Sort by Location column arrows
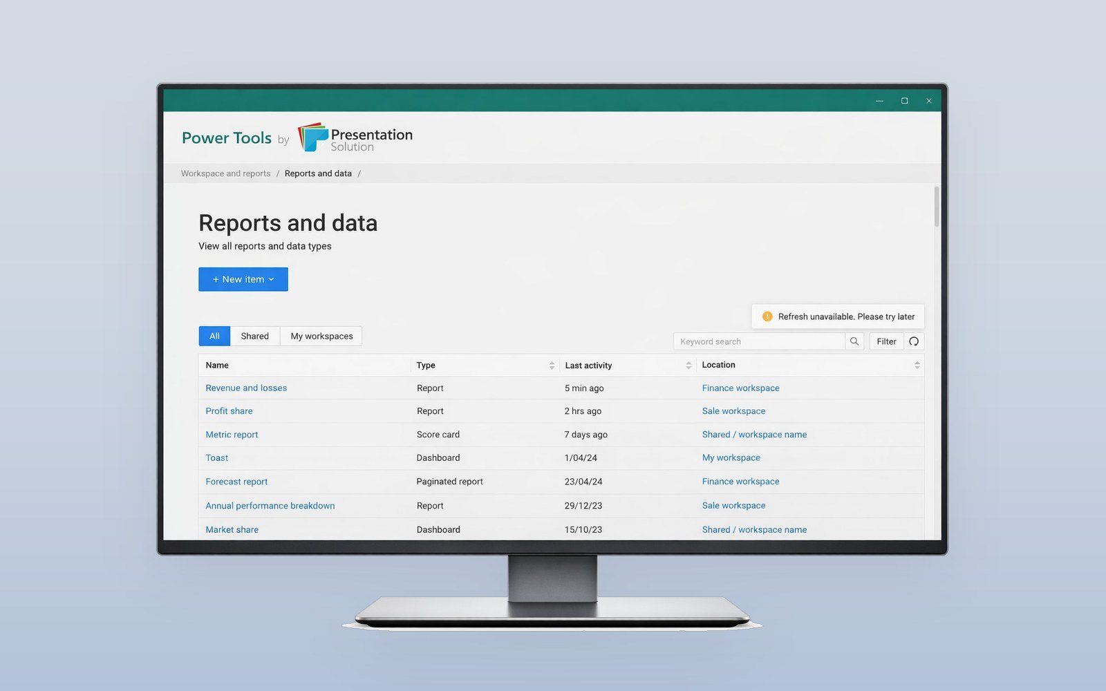Screen dimensions: 1106x691 (x=917, y=365)
